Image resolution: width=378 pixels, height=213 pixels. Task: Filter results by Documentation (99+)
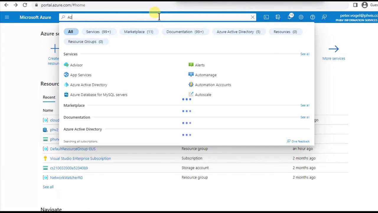[185, 32]
